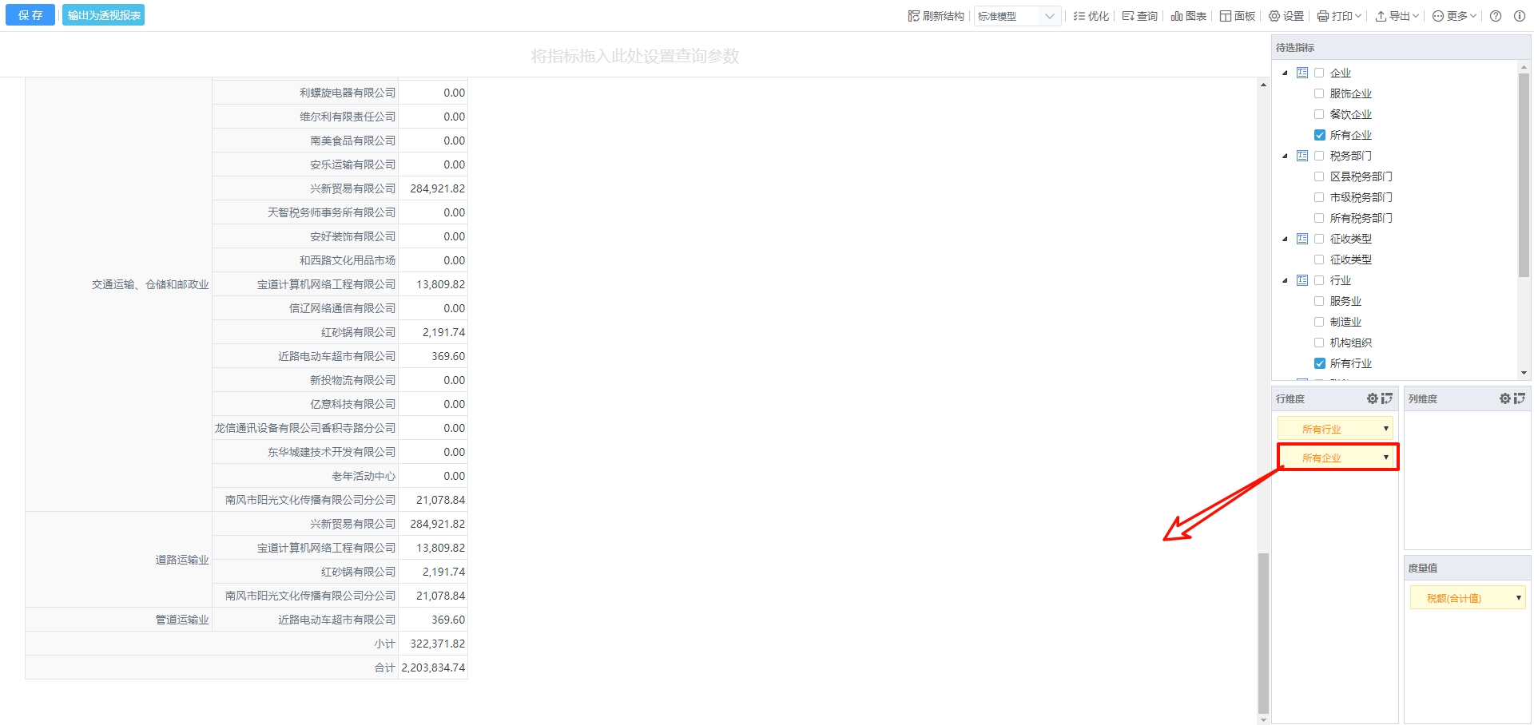Click the 保存 save button
The width and height of the screenshot is (1534, 725).
point(30,15)
